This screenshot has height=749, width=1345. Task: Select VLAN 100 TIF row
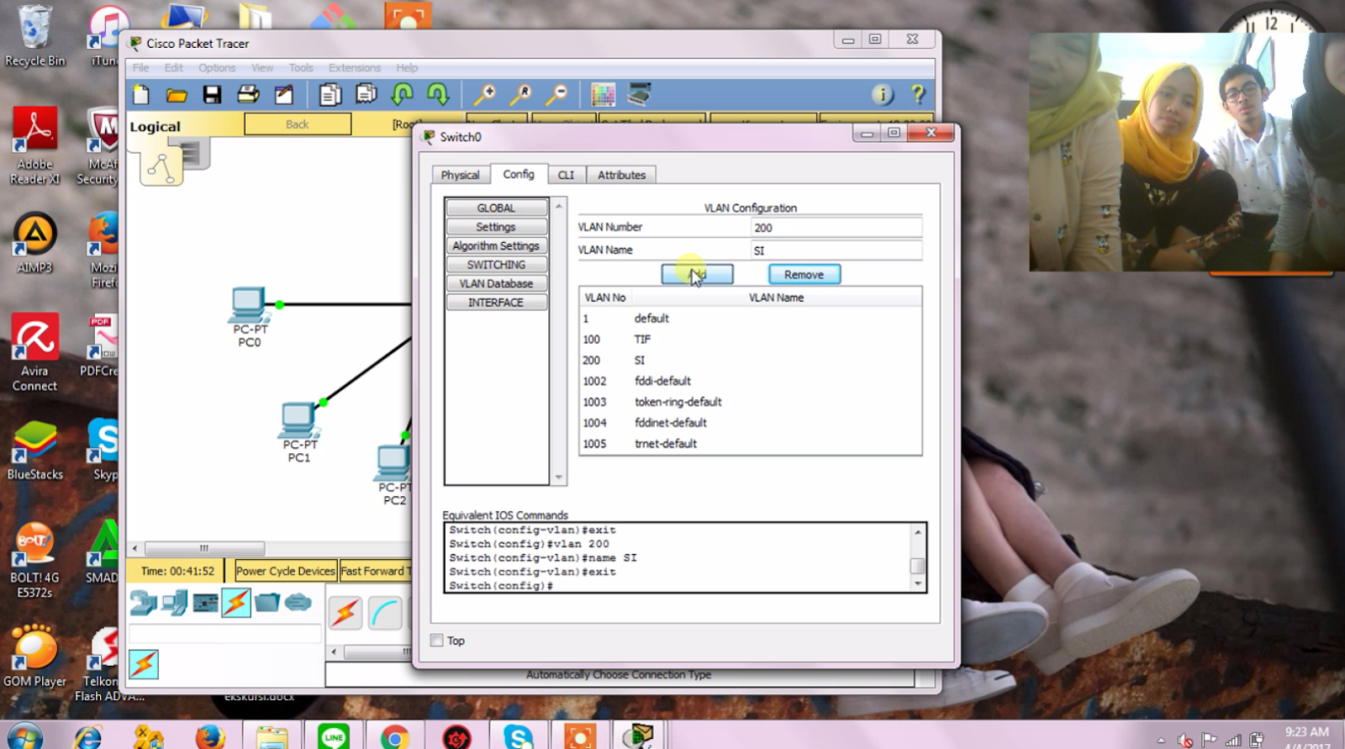pos(750,340)
